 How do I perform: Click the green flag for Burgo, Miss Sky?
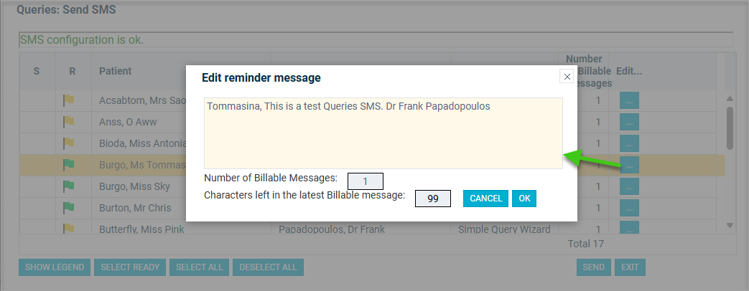tap(69, 186)
